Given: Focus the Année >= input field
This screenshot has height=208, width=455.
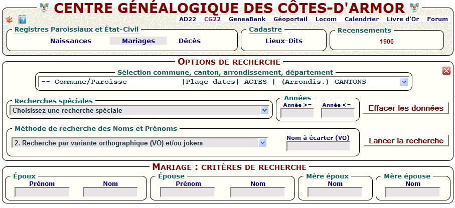Looking at the screenshot, I should click(x=297, y=113).
